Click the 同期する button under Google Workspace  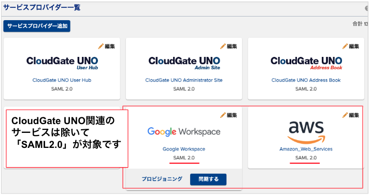pyautogui.click(x=208, y=179)
